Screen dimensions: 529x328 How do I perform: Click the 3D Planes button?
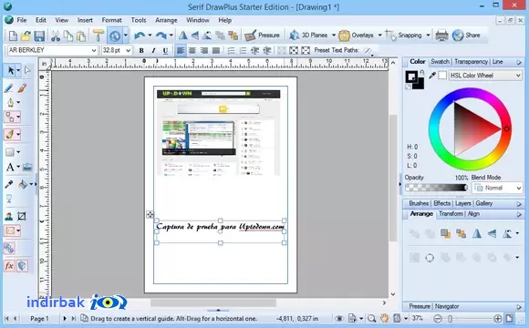(x=308, y=35)
